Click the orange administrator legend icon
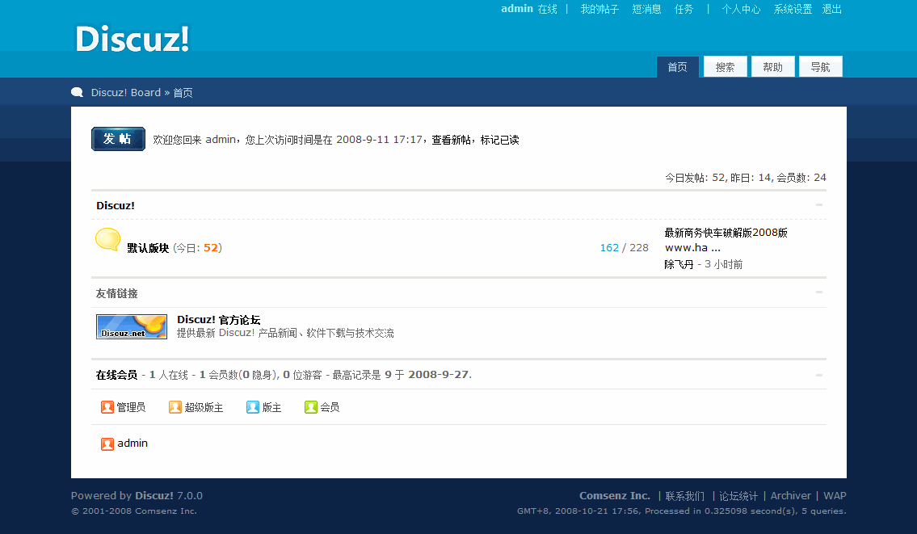This screenshot has height=534, width=917. [x=107, y=407]
